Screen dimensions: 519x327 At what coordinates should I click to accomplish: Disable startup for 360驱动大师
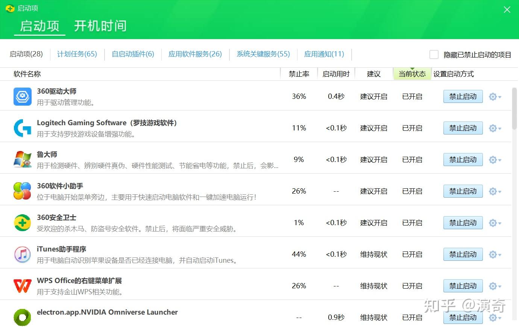tap(463, 97)
